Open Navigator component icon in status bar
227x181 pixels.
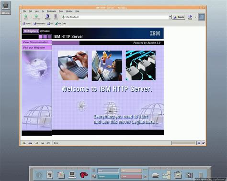(24, 143)
